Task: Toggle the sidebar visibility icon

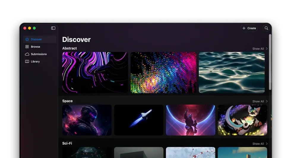Action: pyautogui.click(x=53, y=28)
